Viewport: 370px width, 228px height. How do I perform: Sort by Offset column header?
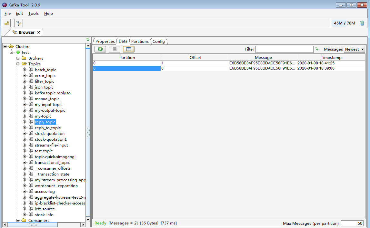tap(195, 57)
